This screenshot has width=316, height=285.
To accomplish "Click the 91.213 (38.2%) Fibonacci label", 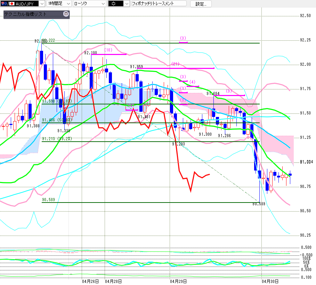I will click(x=57, y=139).
